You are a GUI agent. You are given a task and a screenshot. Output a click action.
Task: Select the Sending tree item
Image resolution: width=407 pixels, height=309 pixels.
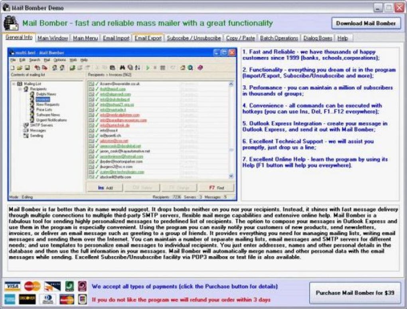(36, 136)
